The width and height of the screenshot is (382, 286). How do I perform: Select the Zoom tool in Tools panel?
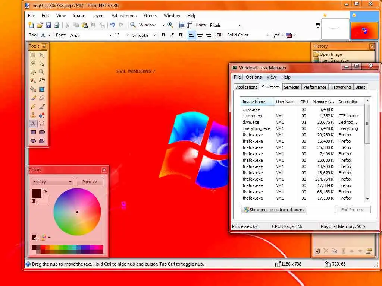tap(42, 72)
